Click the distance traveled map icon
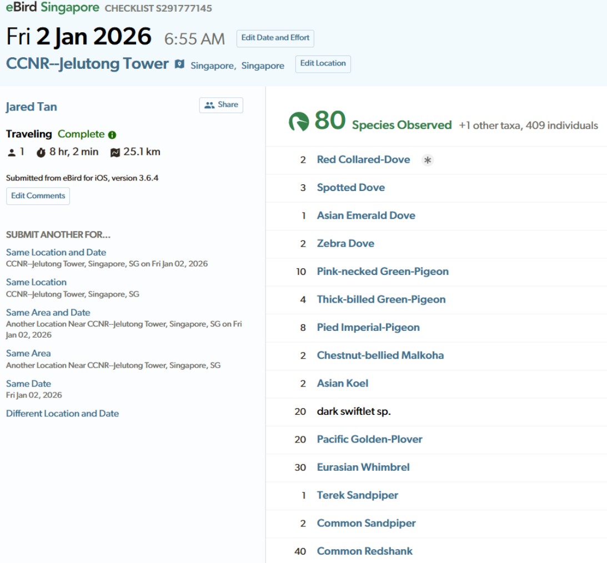Image resolution: width=607 pixels, height=563 pixels. tap(115, 153)
